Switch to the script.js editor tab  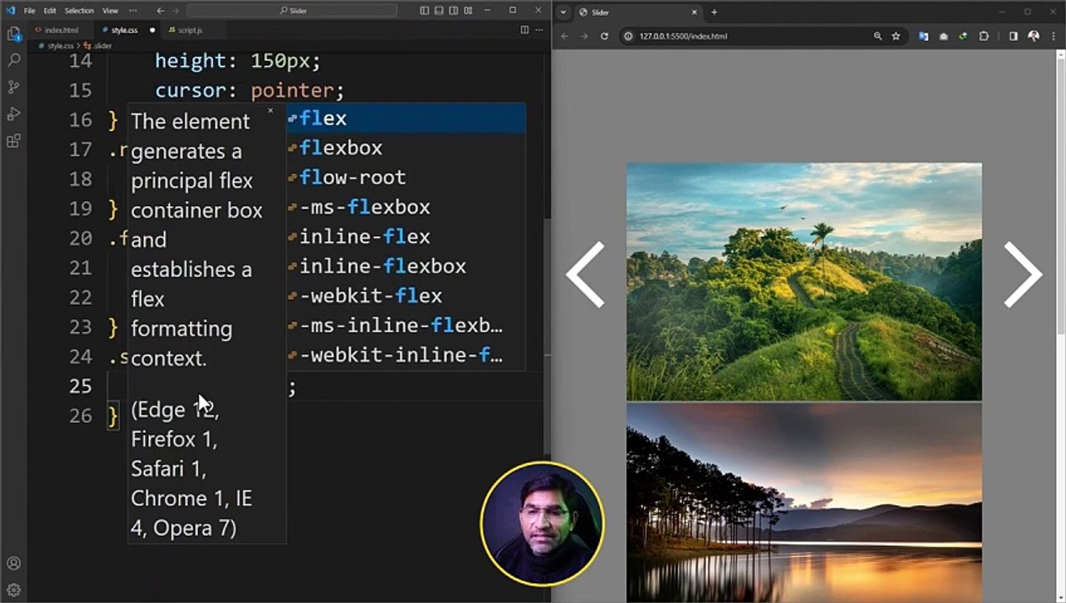pyautogui.click(x=189, y=29)
